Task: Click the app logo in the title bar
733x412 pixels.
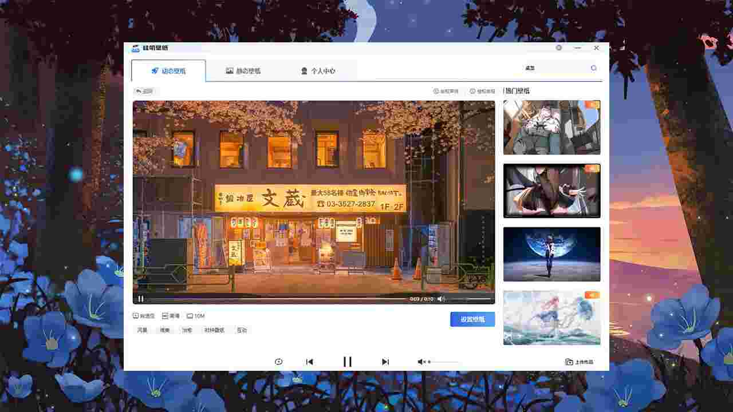Action: point(135,48)
